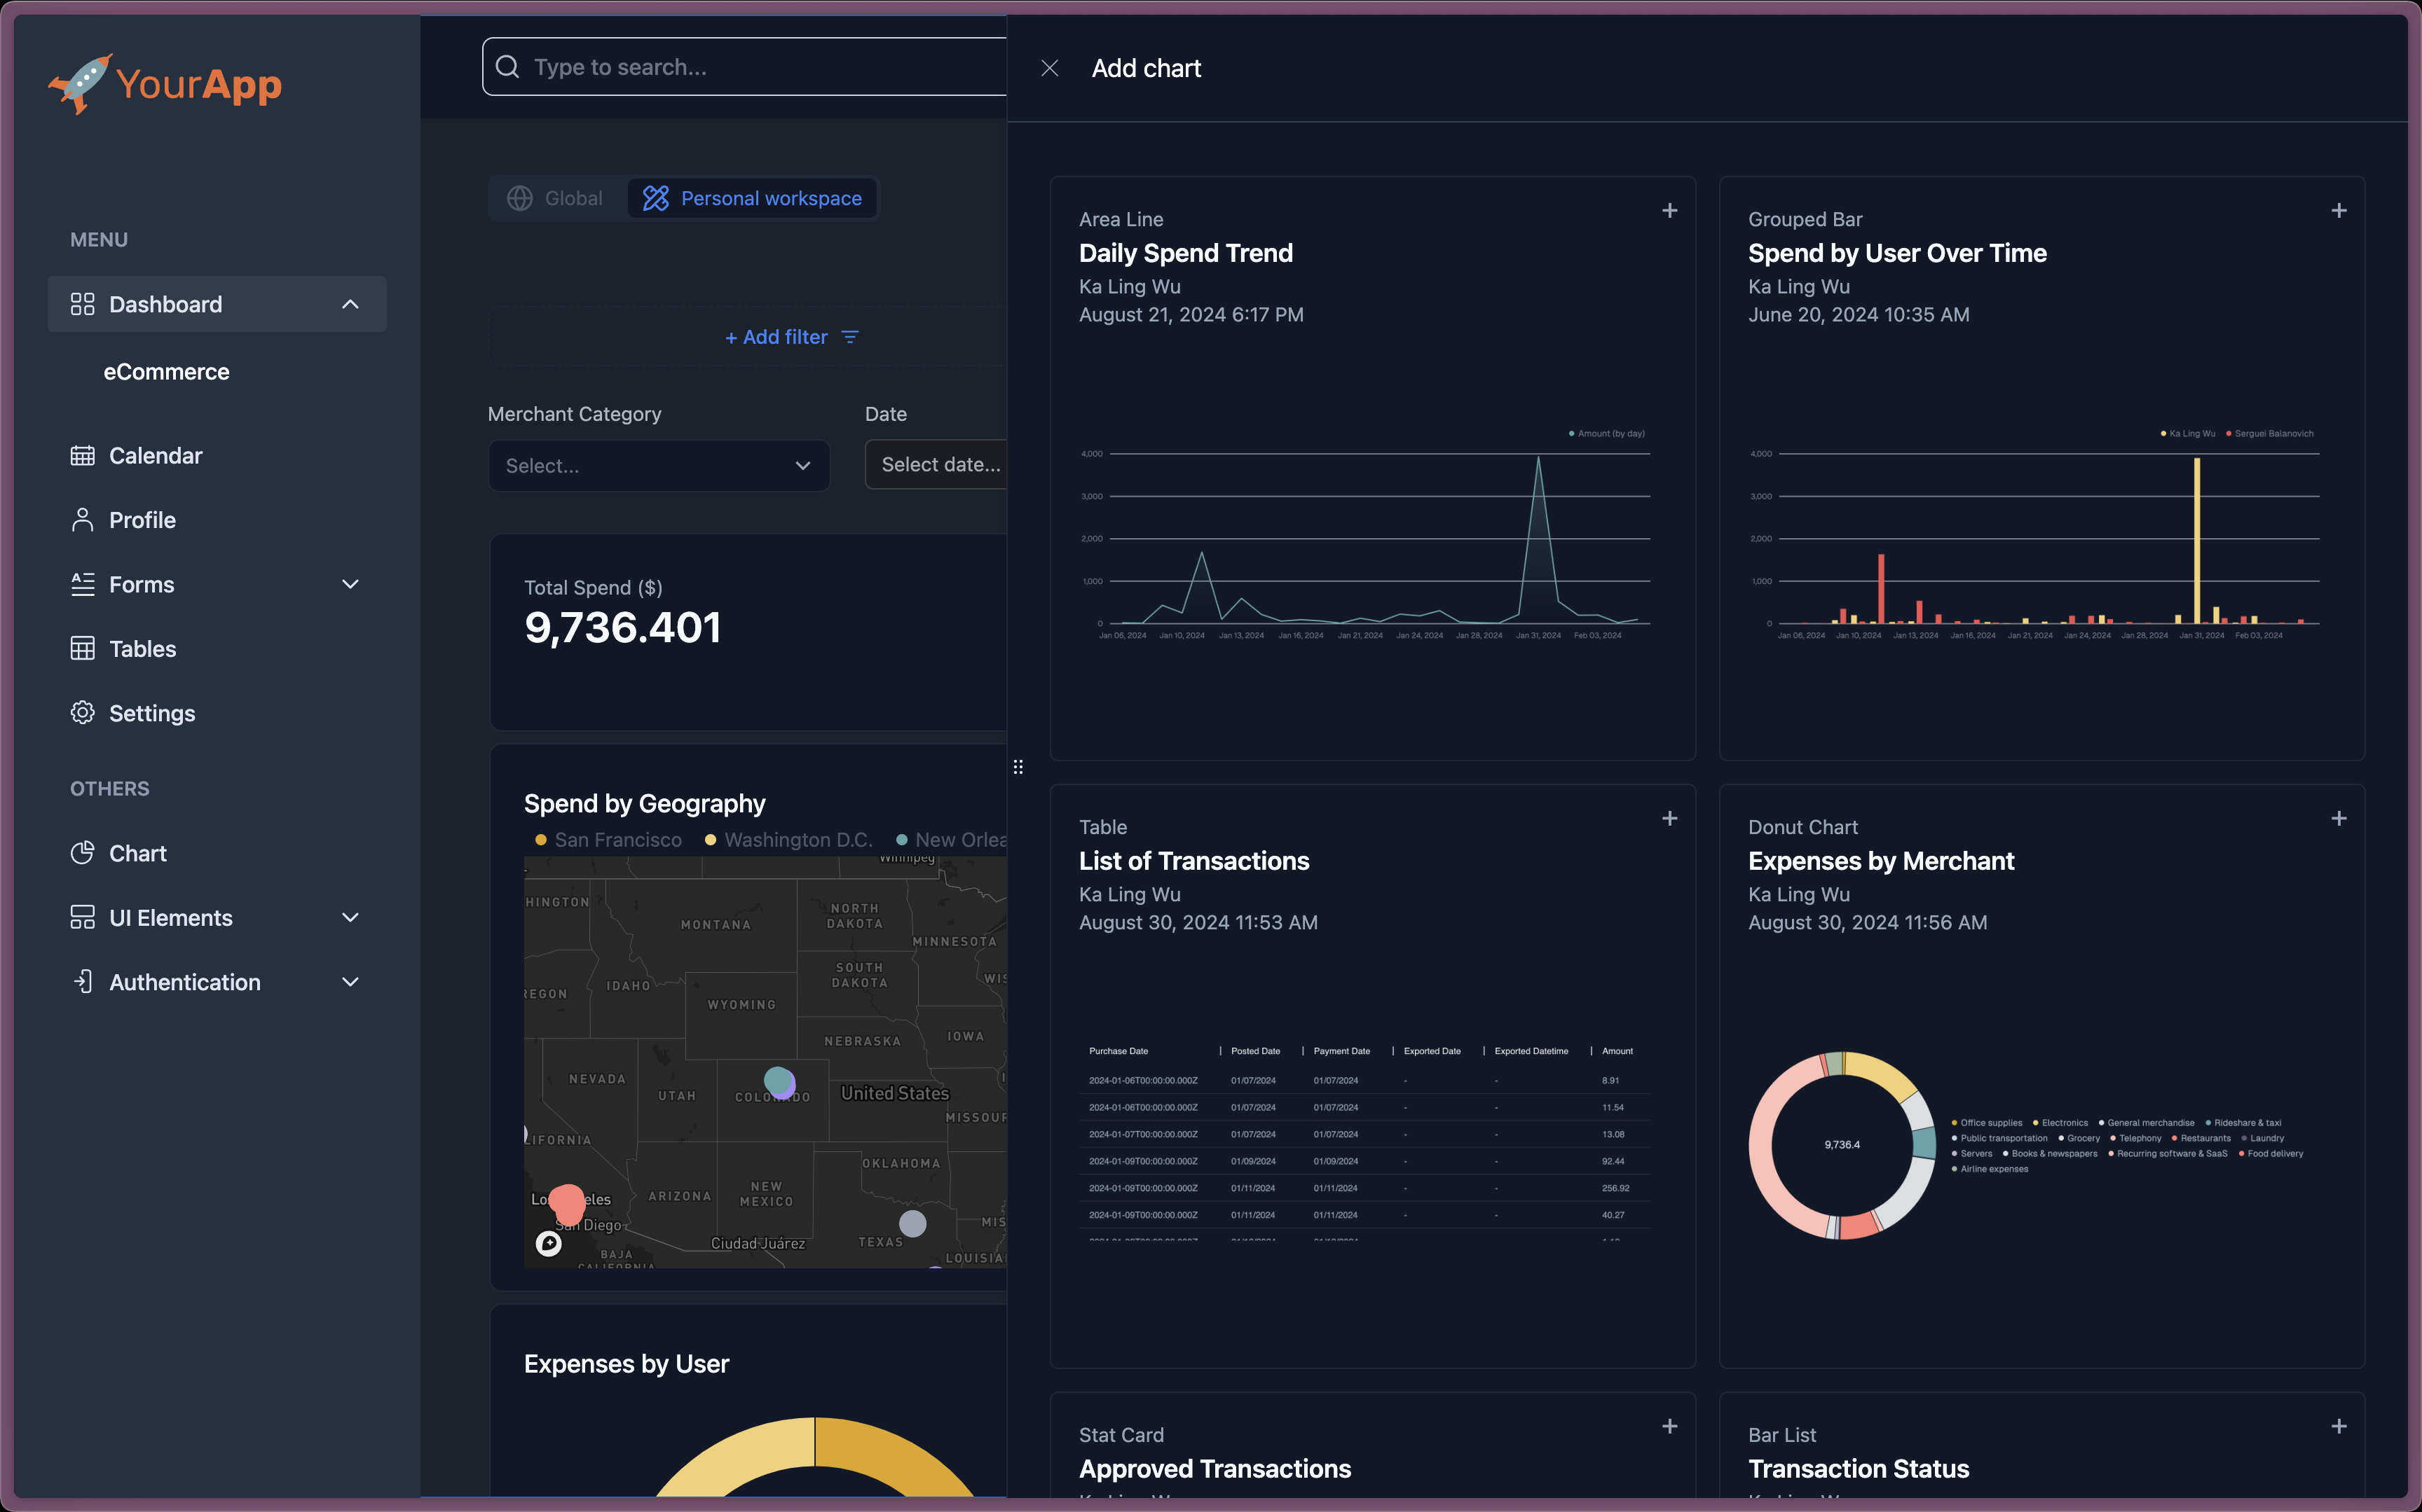Open the Merchant Category select dropdown
2422x1512 pixels.
click(658, 465)
